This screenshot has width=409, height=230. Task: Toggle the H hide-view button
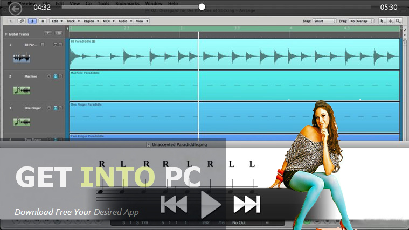tap(43, 21)
